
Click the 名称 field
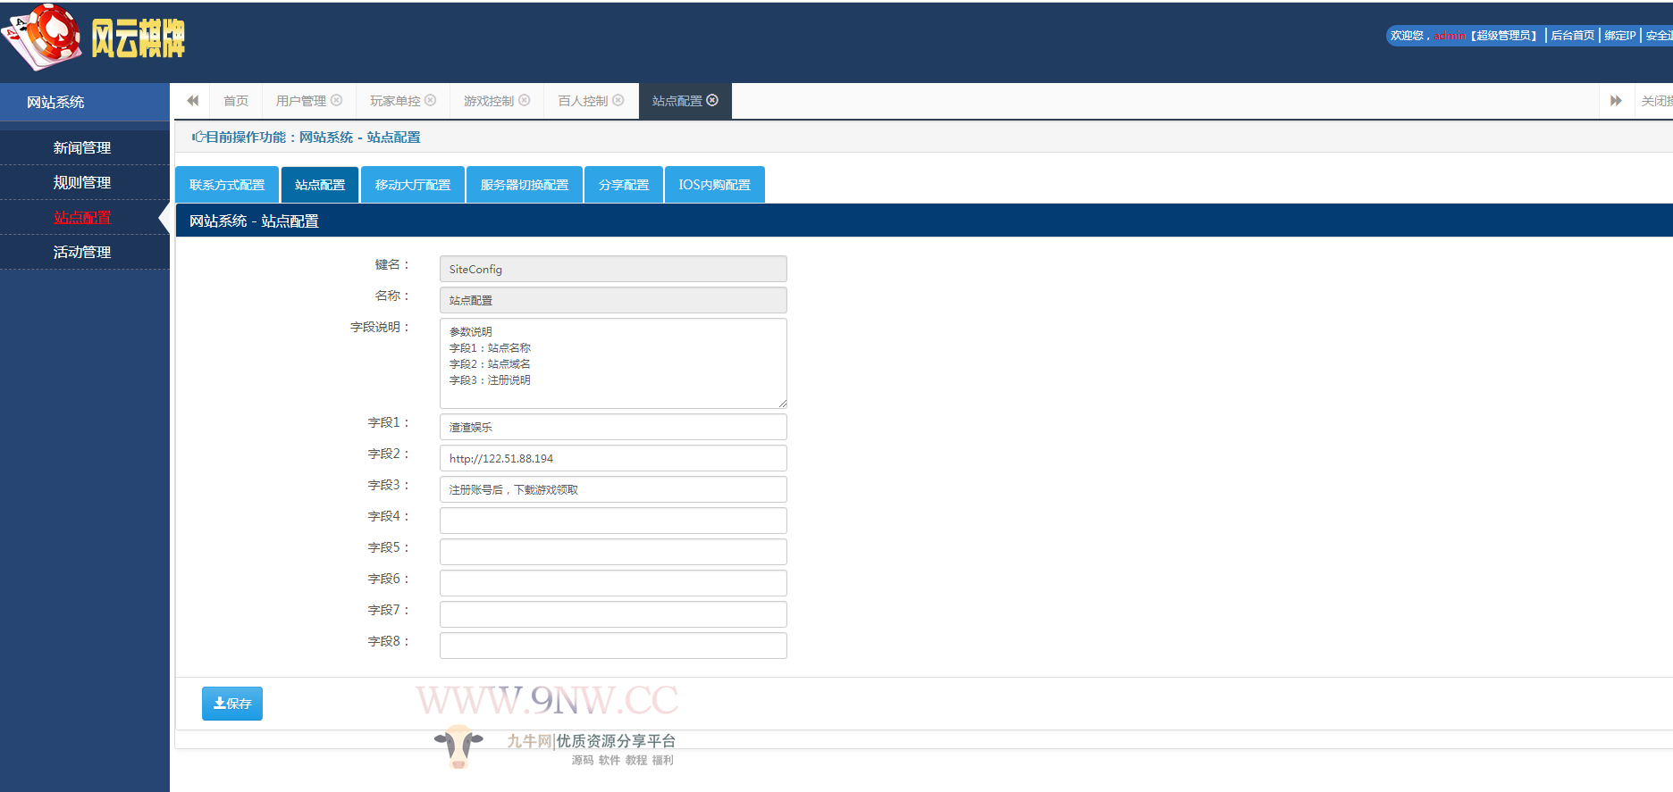613,300
